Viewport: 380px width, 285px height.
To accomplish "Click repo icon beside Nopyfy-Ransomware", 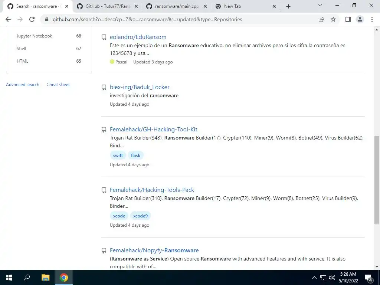I will [x=104, y=251].
